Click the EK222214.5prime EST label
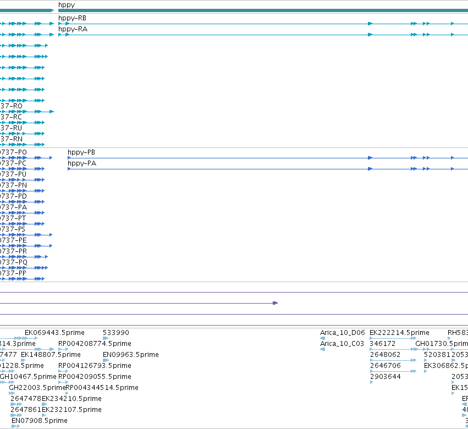This screenshot has height=429, width=468. [399, 333]
